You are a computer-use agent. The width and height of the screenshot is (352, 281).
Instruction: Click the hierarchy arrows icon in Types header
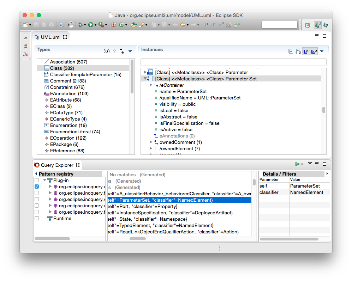(x=122, y=51)
